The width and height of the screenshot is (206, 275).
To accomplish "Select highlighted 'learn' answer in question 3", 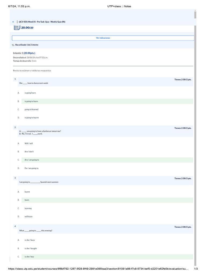I will pos(27,200).
